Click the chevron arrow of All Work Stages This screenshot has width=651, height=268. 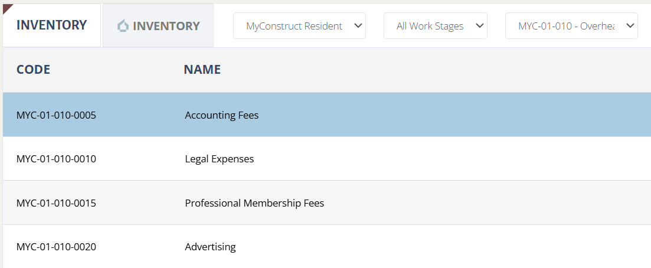(479, 26)
